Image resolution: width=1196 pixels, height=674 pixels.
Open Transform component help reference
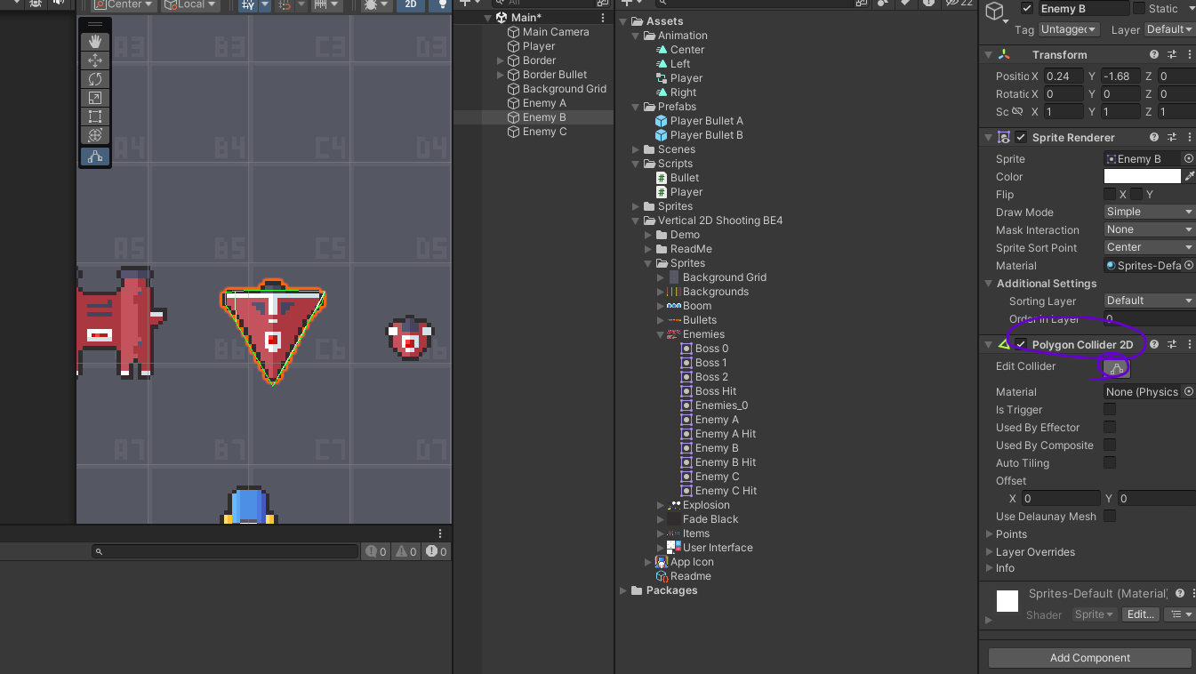click(1154, 55)
